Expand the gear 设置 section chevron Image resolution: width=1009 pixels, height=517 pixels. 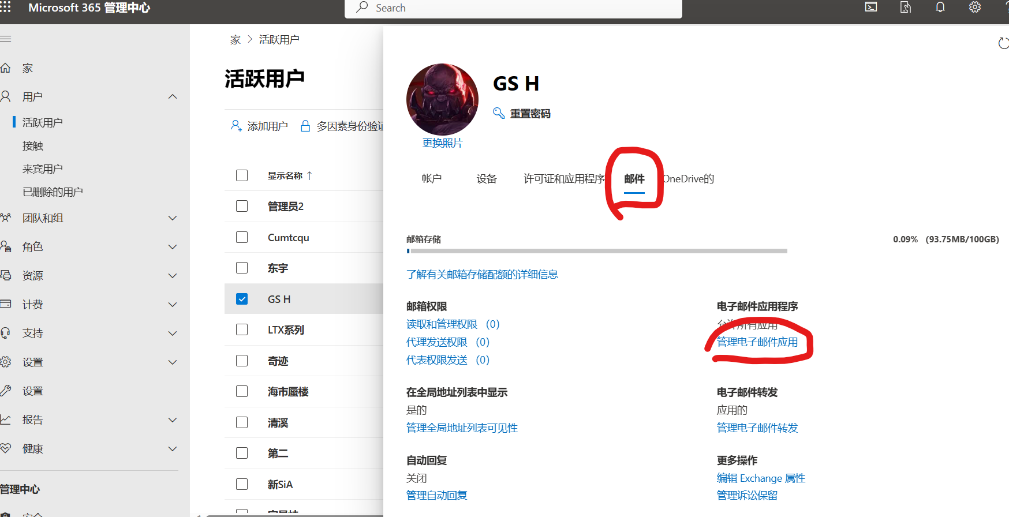(173, 362)
